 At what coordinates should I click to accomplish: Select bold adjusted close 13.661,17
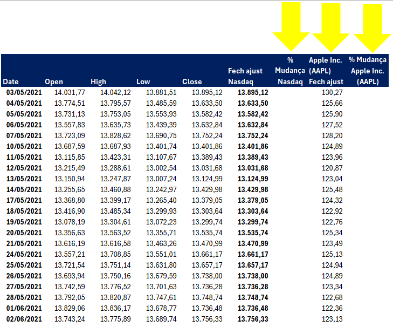pyautogui.click(x=253, y=254)
